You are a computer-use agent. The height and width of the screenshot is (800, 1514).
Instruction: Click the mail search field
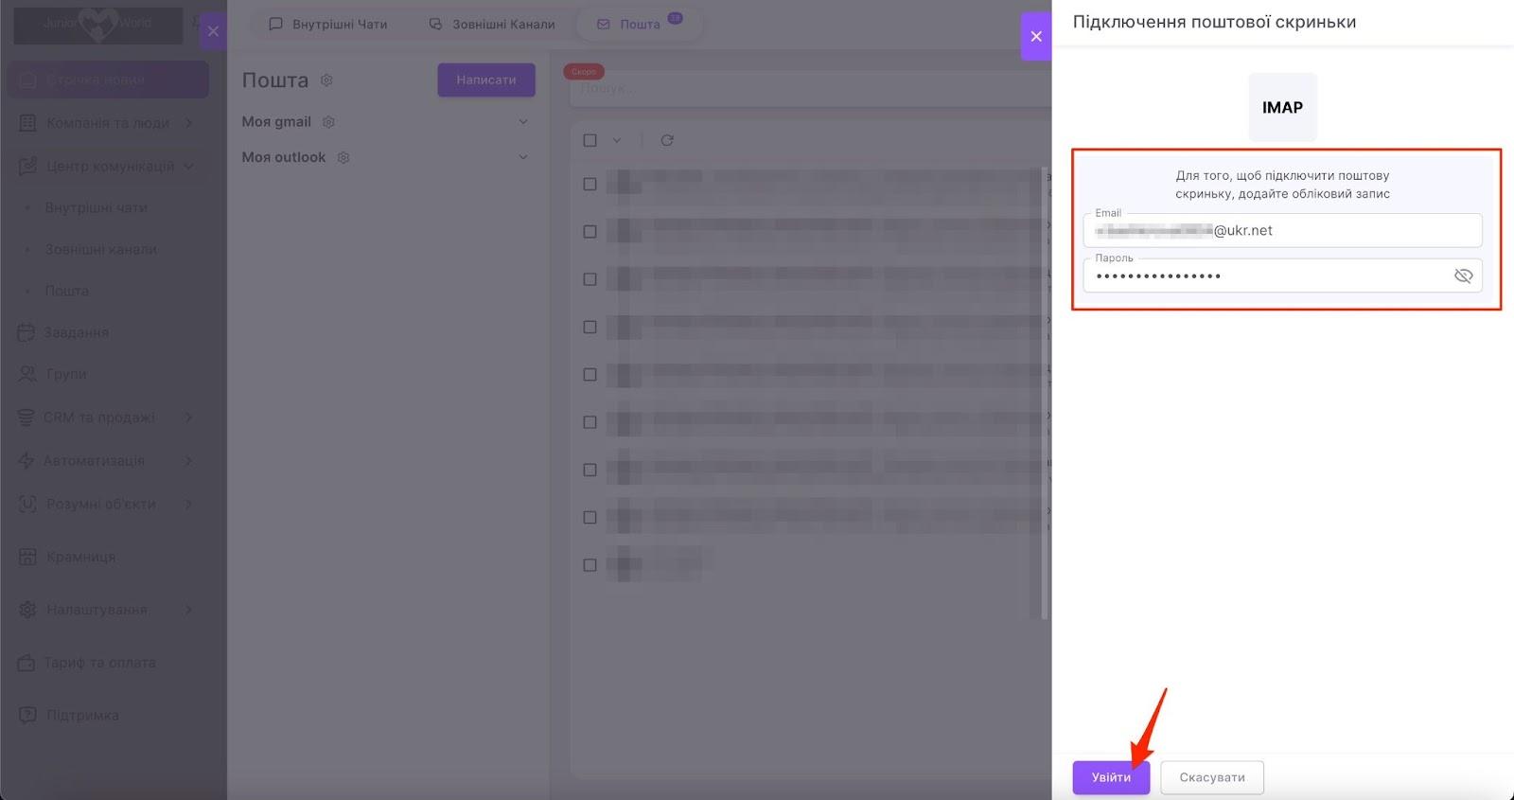point(809,89)
